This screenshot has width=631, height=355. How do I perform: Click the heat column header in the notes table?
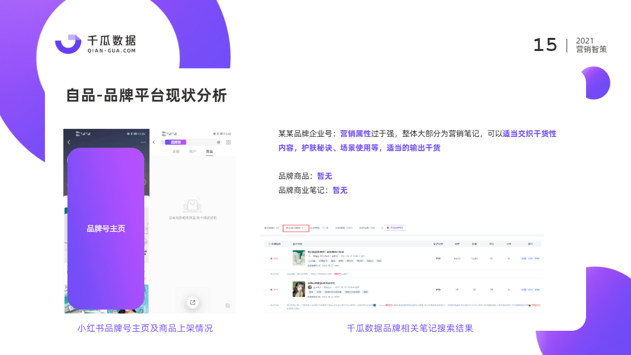coord(274,244)
